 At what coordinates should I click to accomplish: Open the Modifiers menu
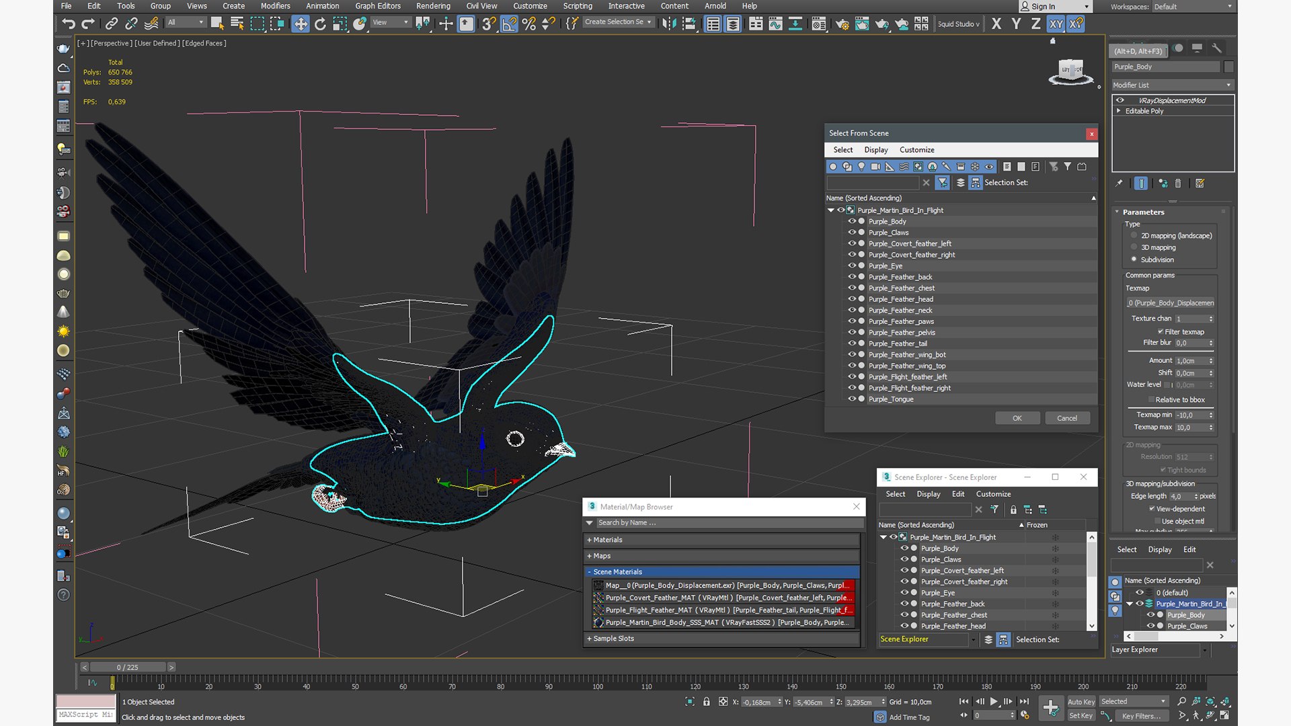pyautogui.click(x=276, y=6)
